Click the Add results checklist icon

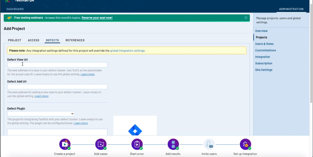(x=173, y=144)
